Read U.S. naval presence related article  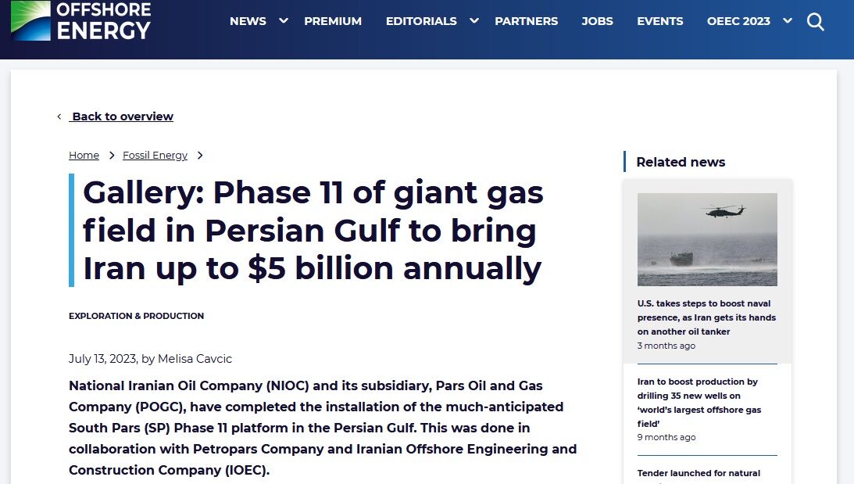pos(706,317)
